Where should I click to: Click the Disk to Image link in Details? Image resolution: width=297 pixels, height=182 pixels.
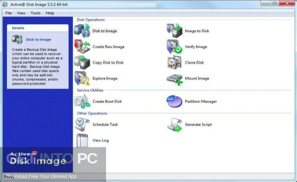coord(38,39)
